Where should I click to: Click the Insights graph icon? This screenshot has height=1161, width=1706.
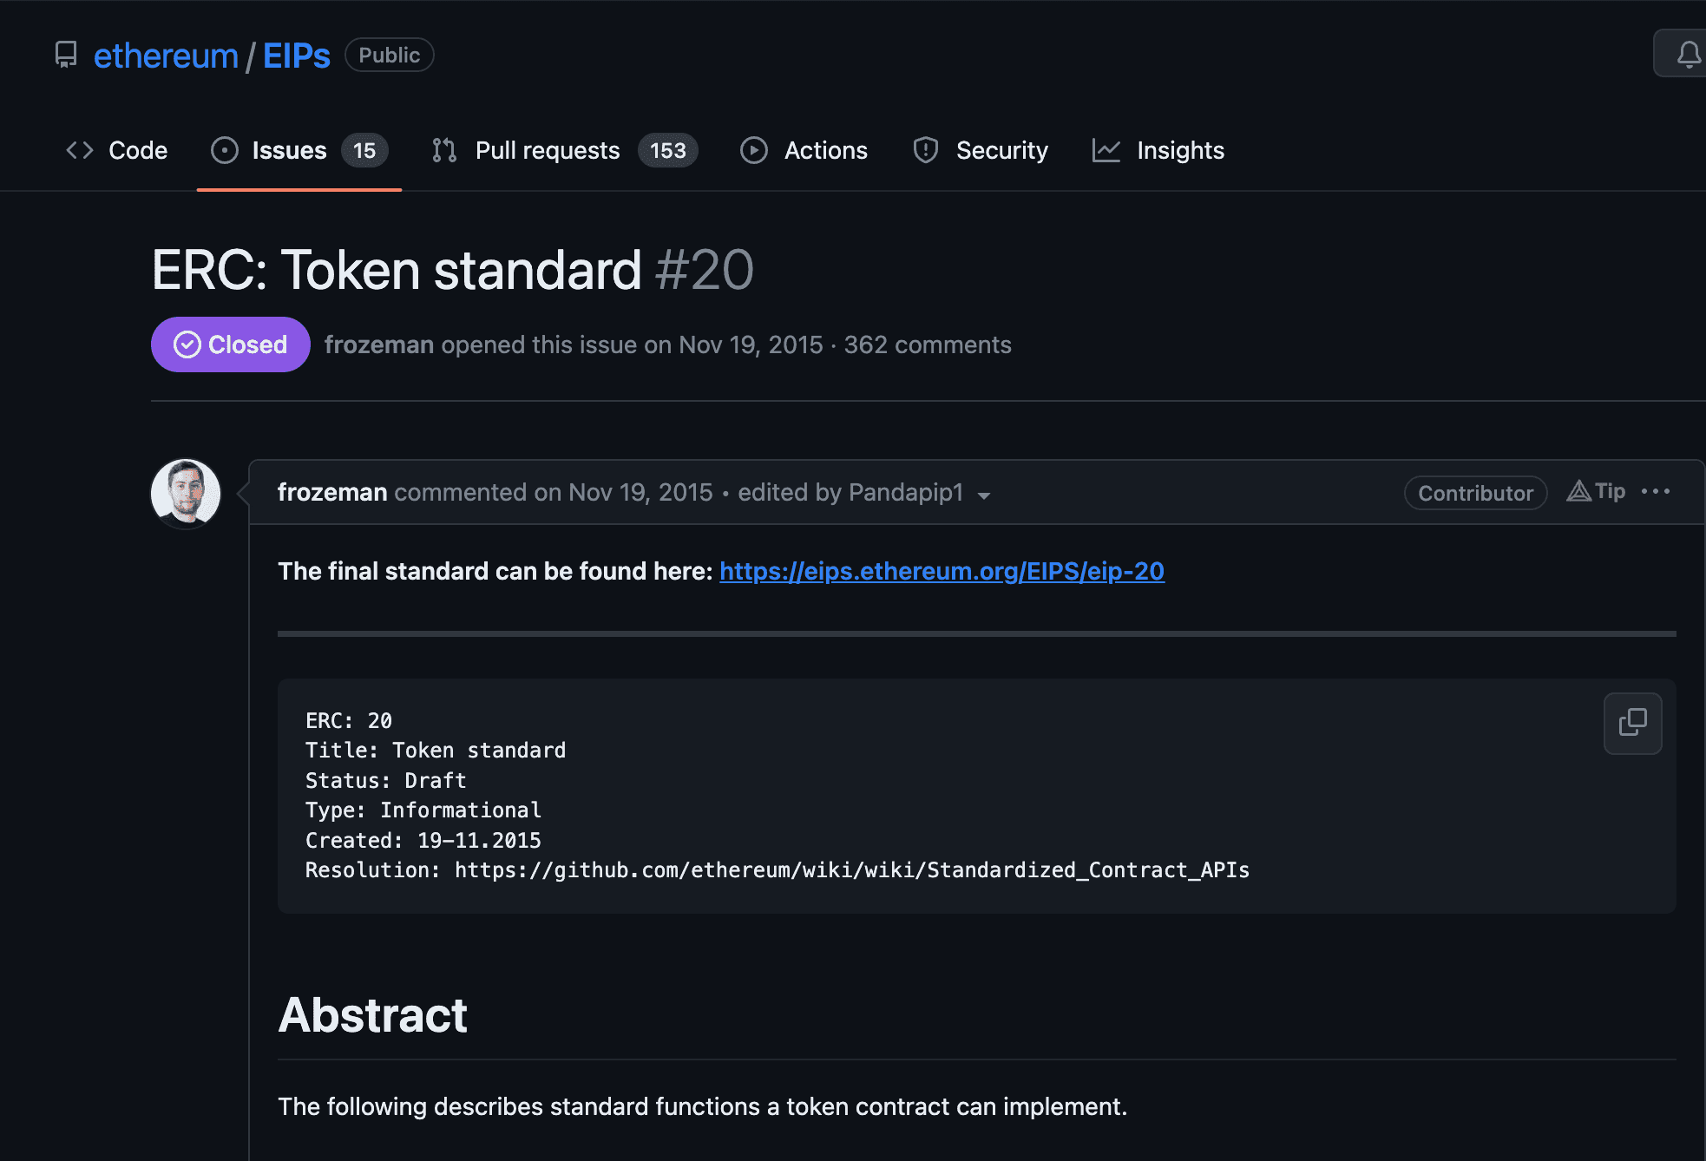(x=1106, y=150)
